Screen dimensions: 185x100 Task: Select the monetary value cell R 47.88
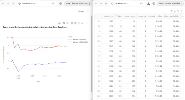tap(155, 71)
